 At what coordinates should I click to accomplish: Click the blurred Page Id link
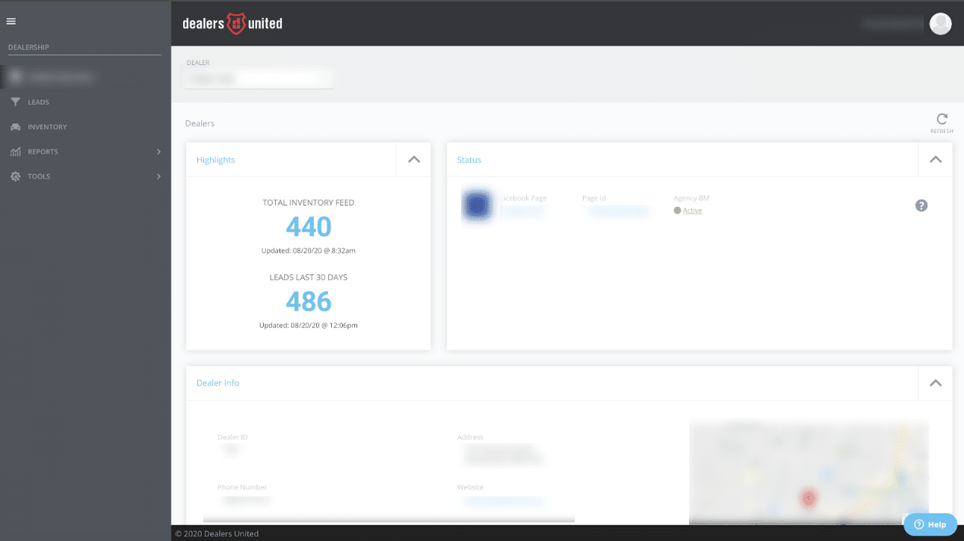click(618, 211)
